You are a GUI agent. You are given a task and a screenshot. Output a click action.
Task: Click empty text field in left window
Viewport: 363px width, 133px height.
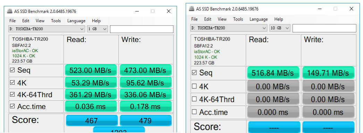(x=142, y=29)
